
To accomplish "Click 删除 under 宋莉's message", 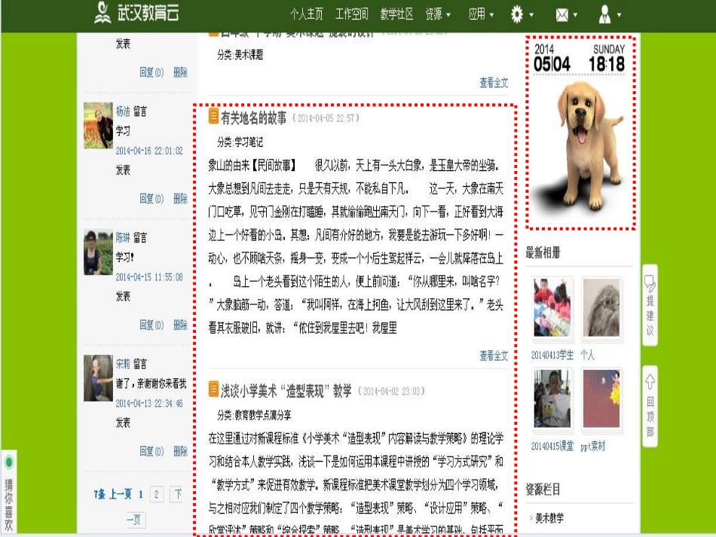I will pos(180,452).
